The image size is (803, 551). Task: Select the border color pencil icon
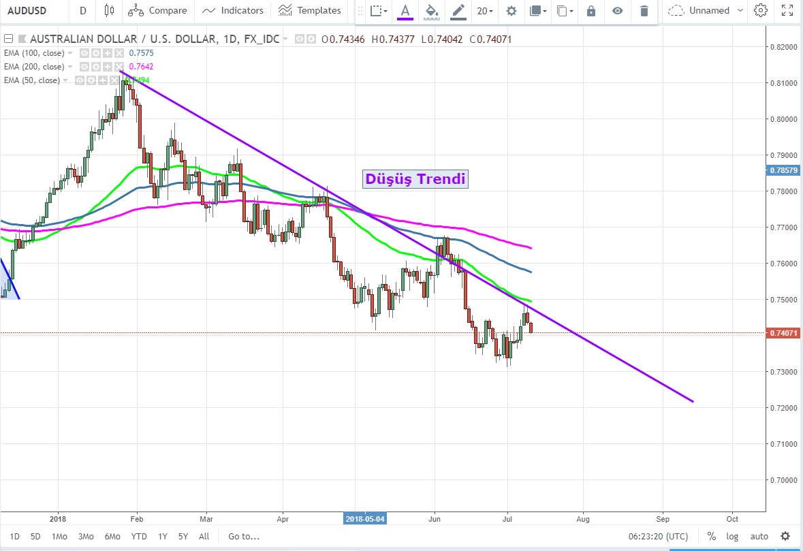tap(458, 10)
